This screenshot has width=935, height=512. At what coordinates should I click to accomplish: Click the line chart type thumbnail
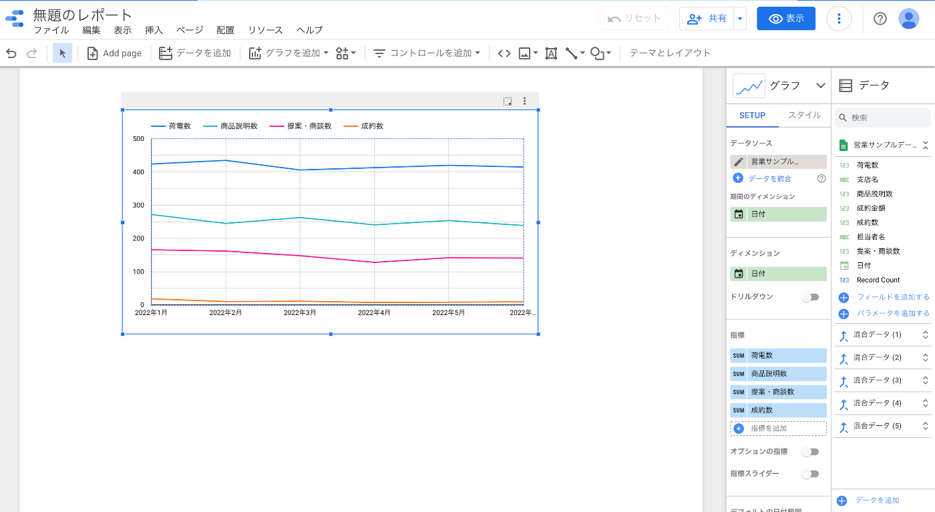click(x=749, y=85)
